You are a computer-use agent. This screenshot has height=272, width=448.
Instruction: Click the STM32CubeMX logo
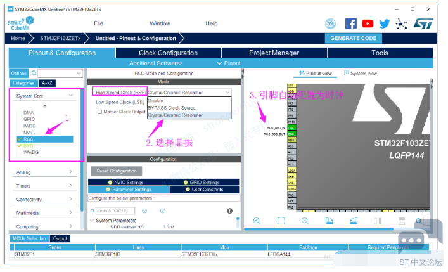20,23
